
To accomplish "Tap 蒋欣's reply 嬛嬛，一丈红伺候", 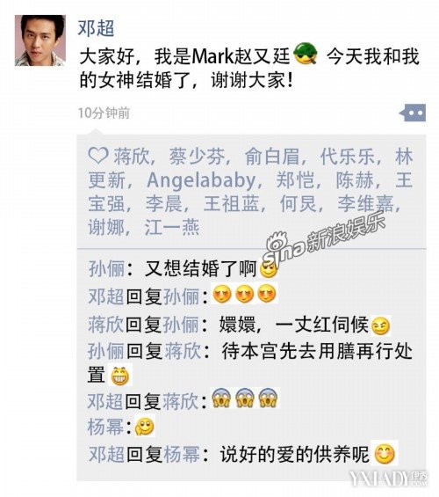I will 294,325.
